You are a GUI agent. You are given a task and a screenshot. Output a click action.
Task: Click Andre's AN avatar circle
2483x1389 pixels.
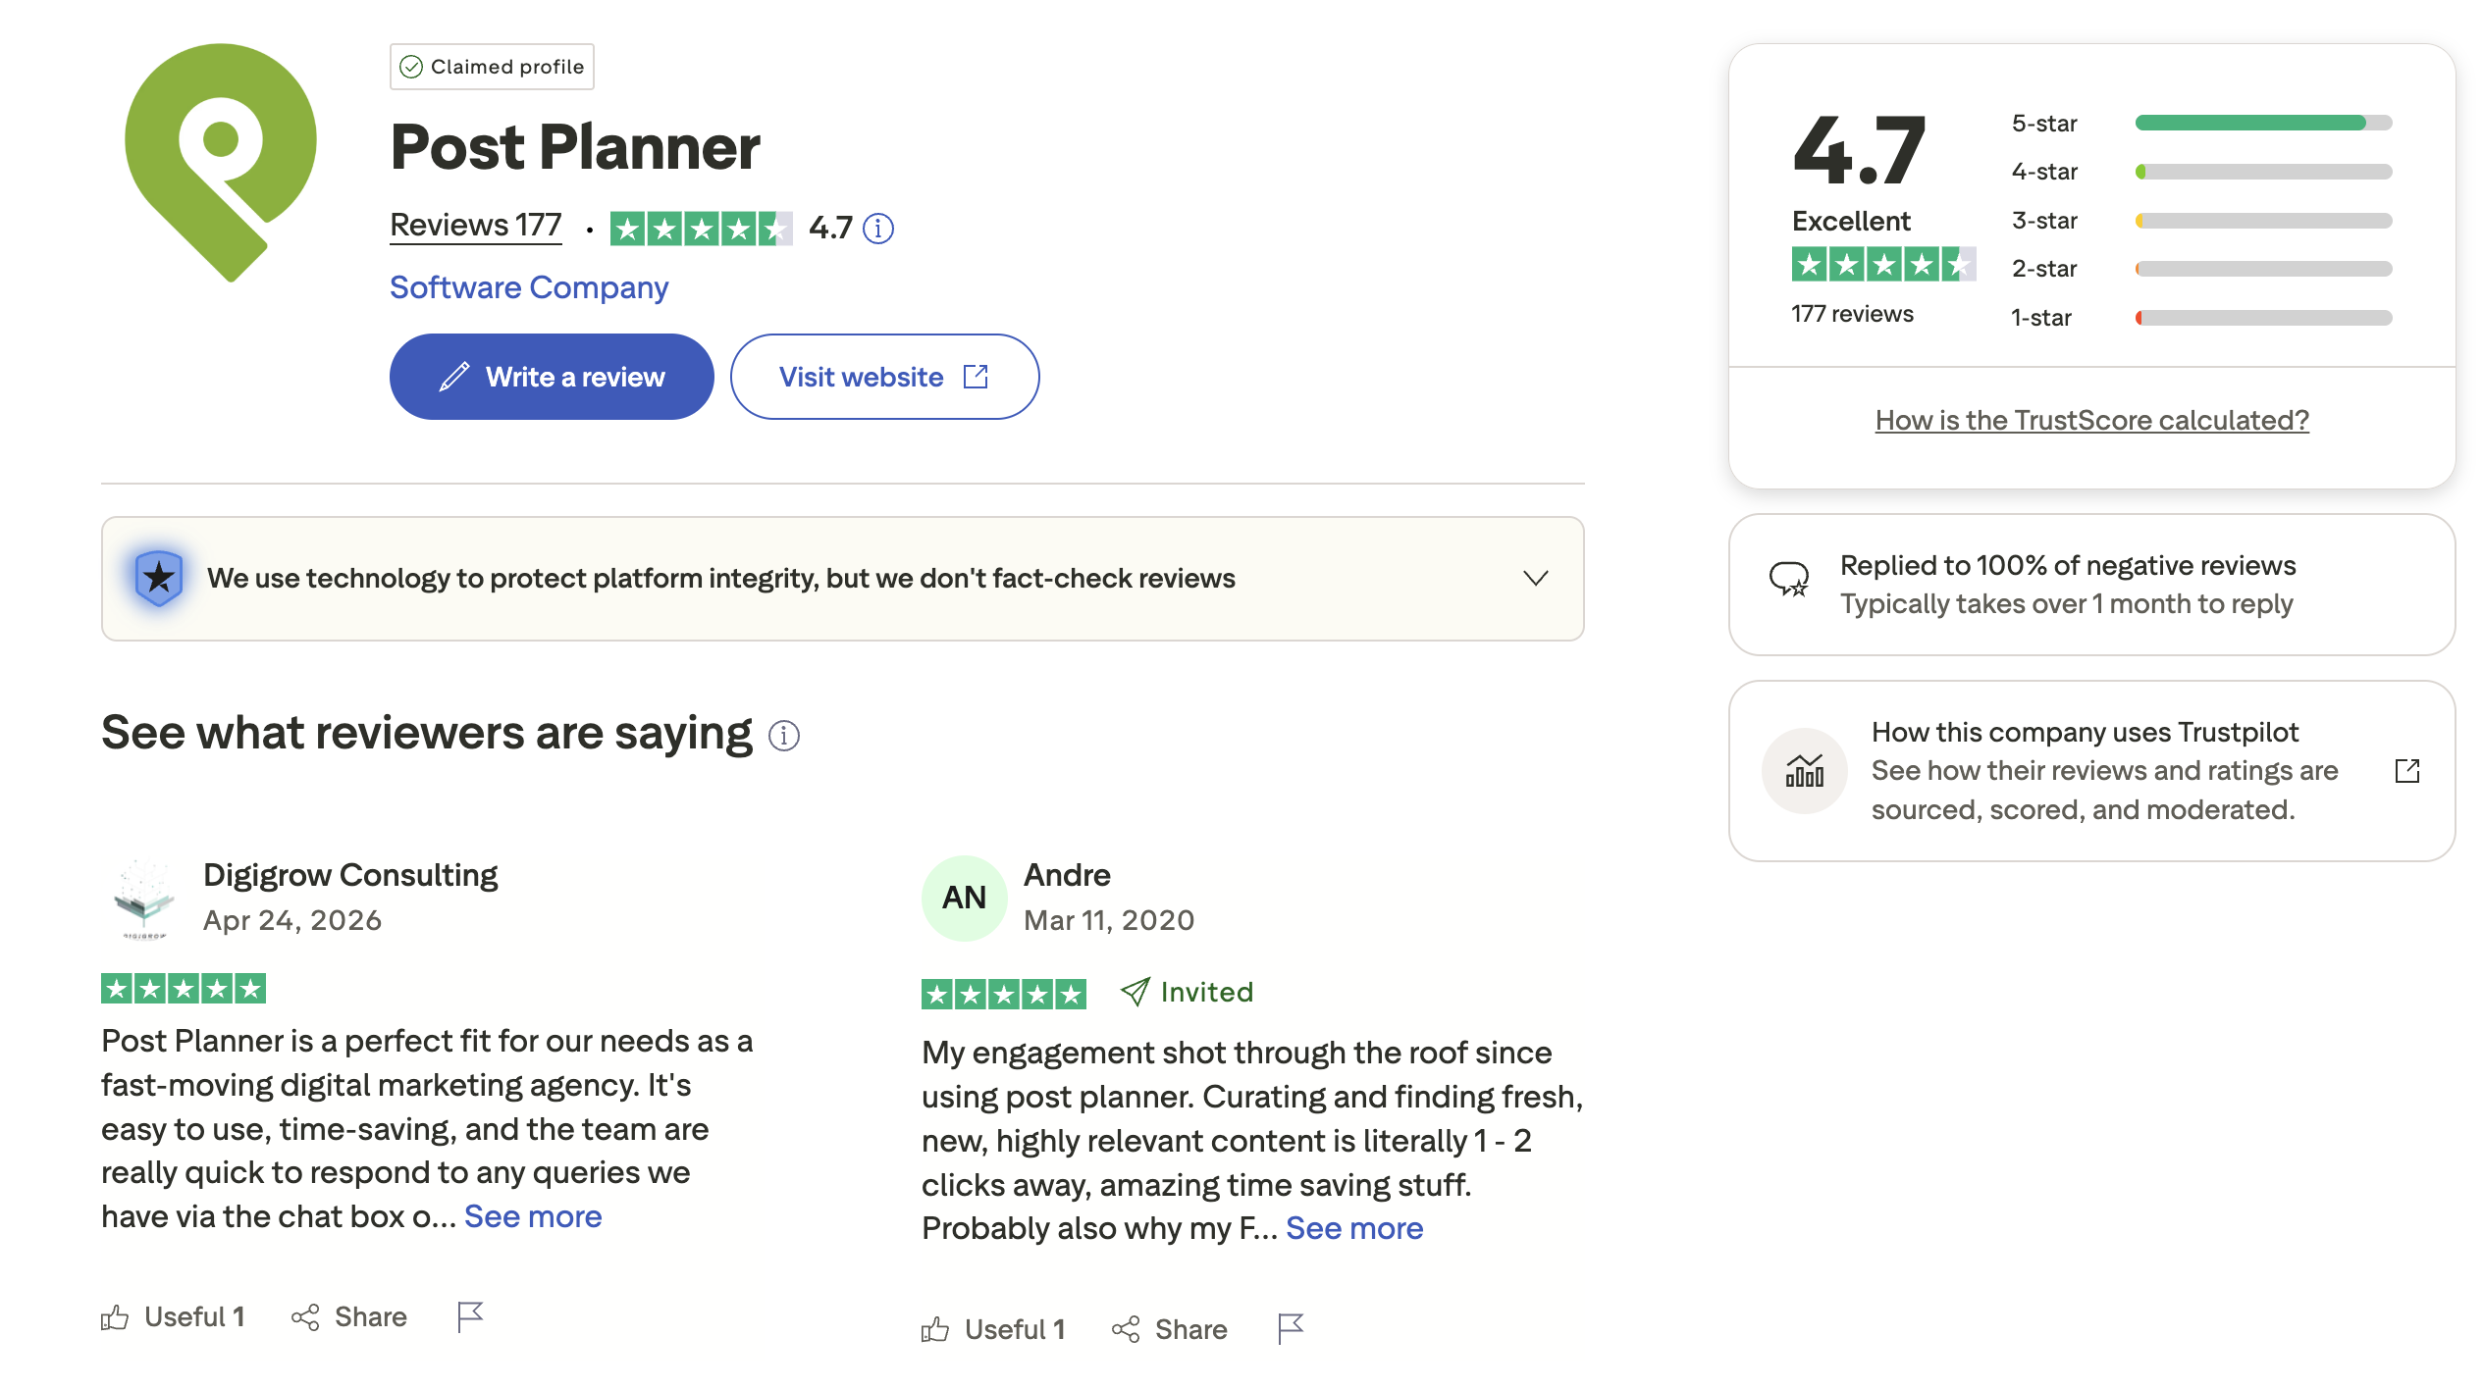pyautogui.click(x=964, y=898)
